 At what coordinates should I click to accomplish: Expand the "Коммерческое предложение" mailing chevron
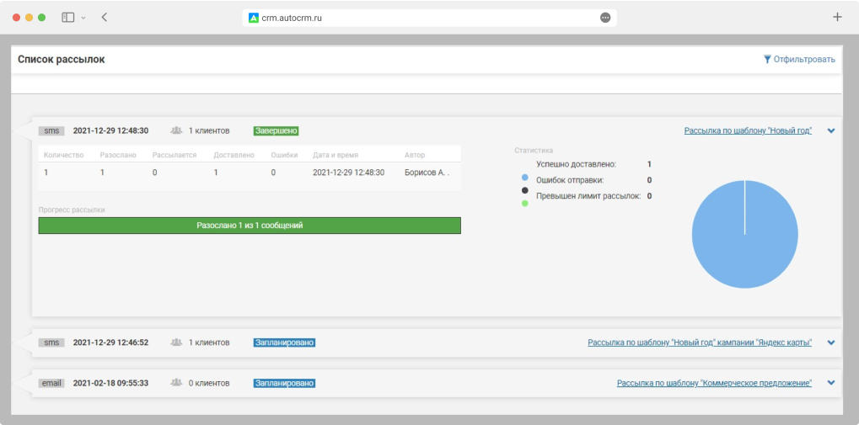pyautogui.click(x=831, y=383)
